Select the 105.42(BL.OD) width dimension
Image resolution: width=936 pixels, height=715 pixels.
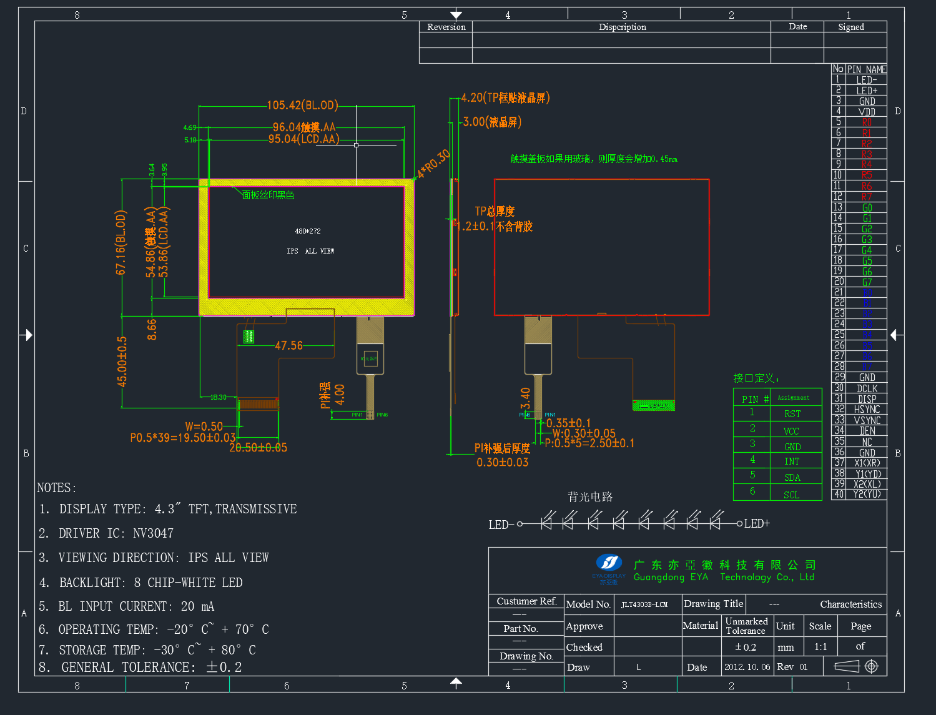coord(303,105)
